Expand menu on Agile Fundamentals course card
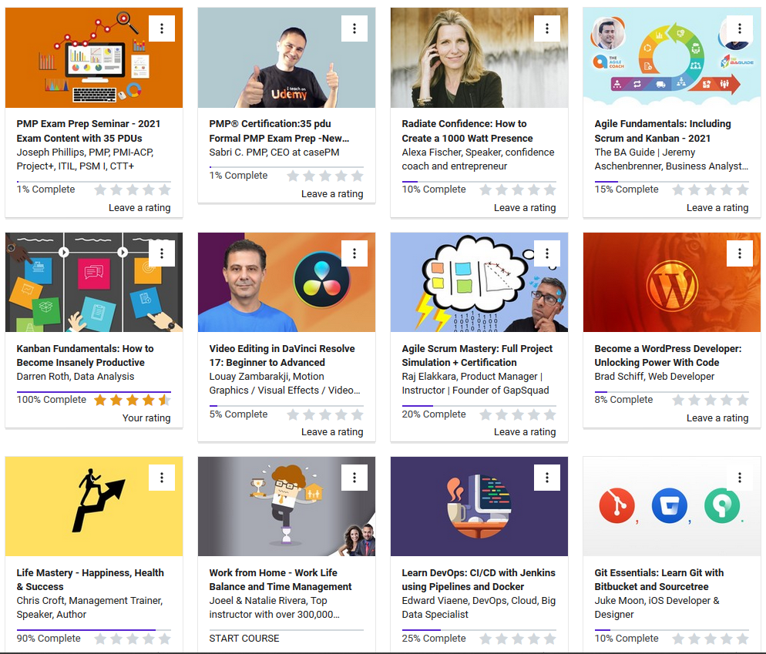The width and height of the screenshot is (766, 654). 740,29
